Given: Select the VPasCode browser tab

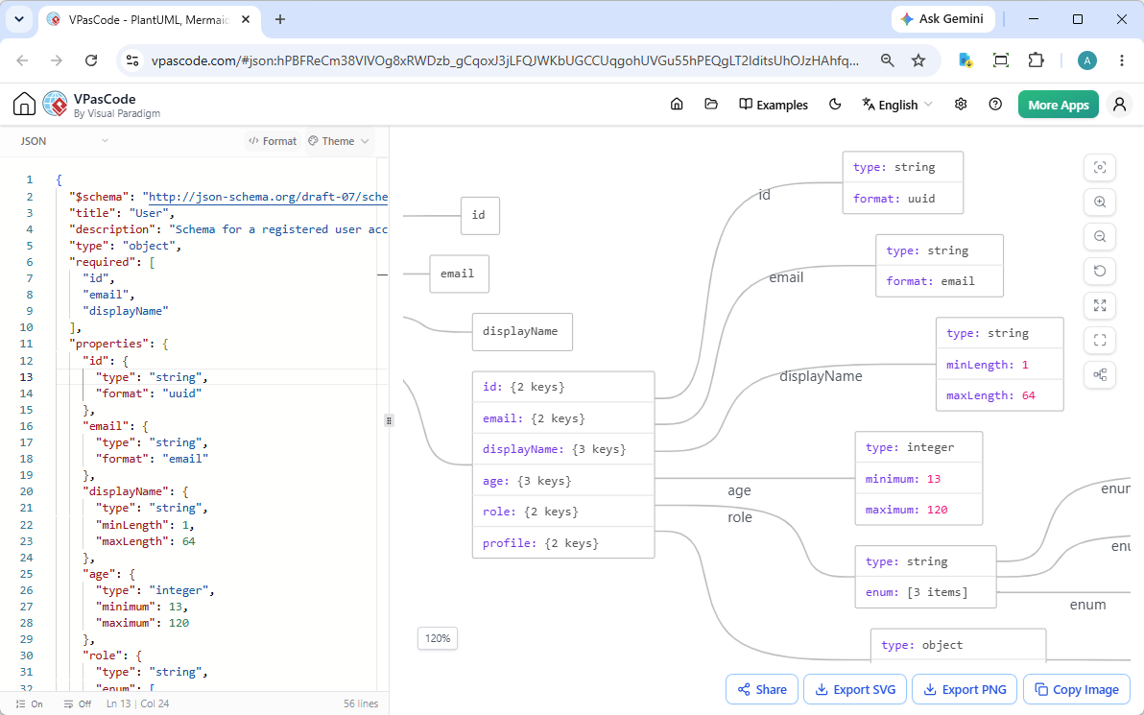Looking at the screenshot, I should point(149,20).
